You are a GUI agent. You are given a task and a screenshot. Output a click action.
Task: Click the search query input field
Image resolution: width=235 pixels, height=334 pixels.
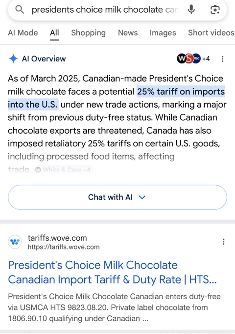pos(106,10)
